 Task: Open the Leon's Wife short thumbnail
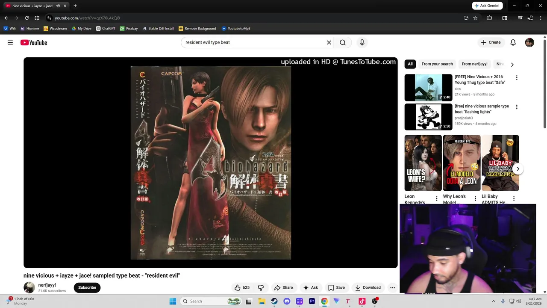pos(423,163)
